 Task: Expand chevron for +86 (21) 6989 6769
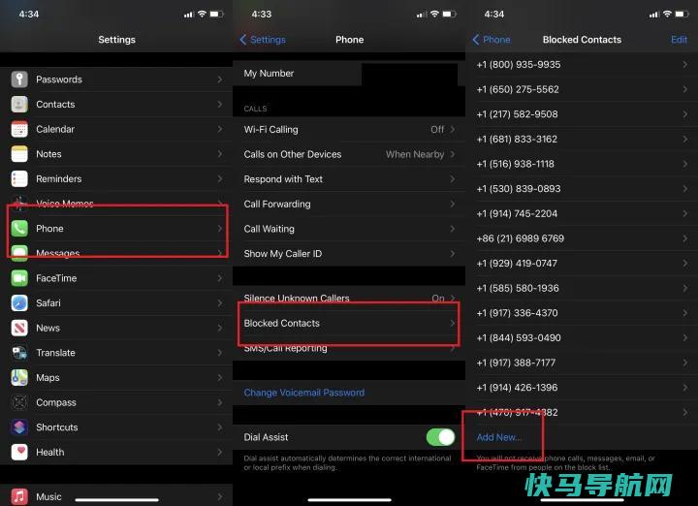click(684, 238)
